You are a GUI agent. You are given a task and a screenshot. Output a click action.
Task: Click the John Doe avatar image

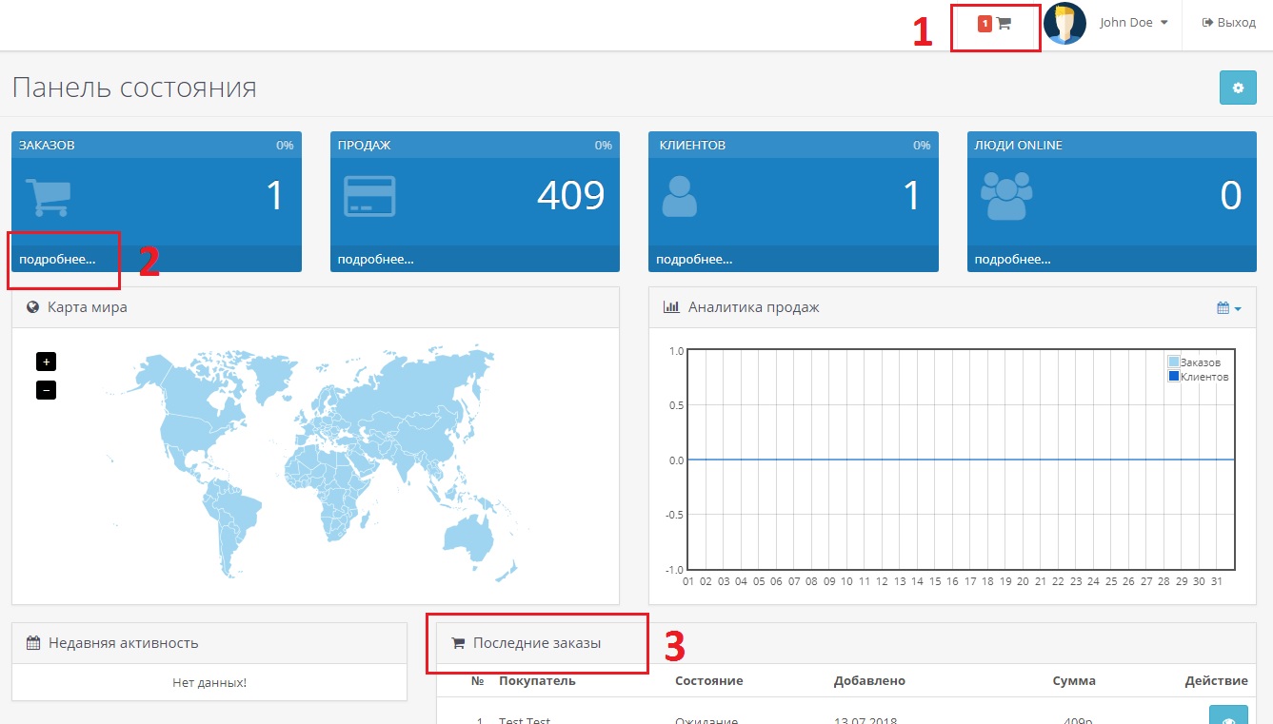coord(1064,23)
